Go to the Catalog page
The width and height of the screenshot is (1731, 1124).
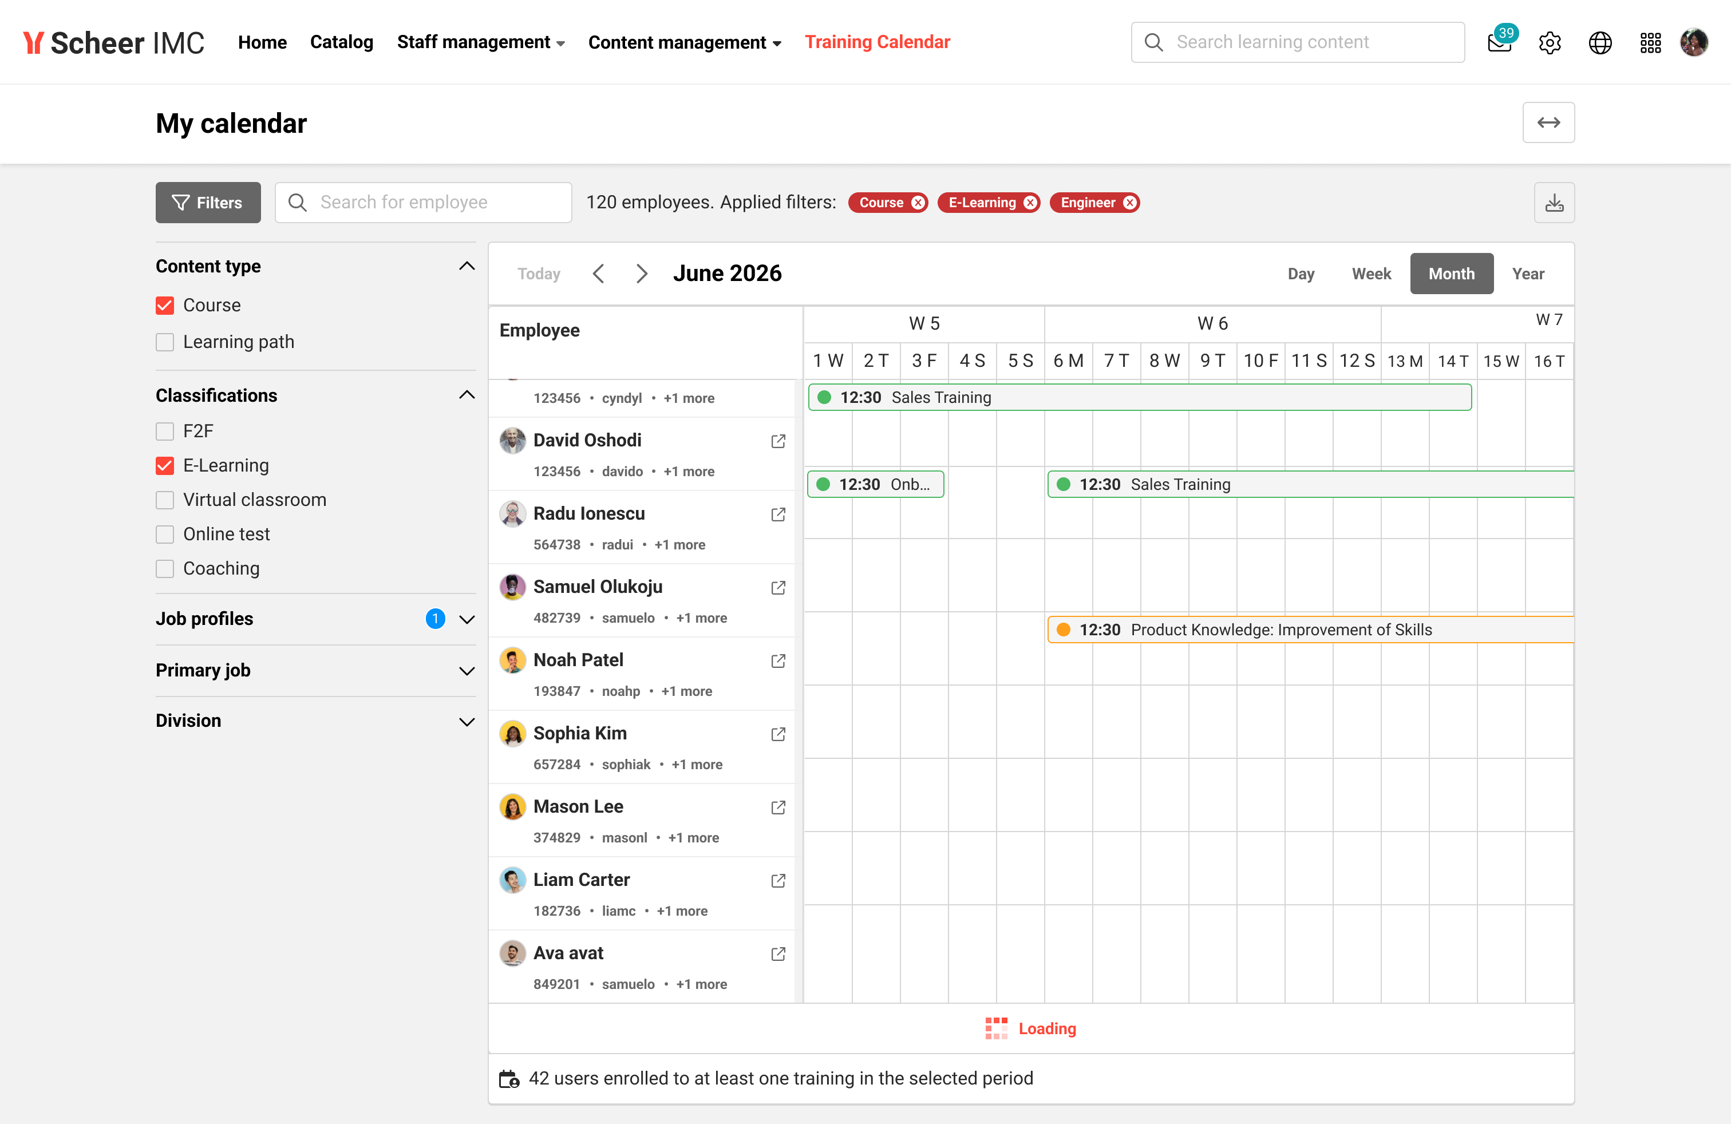(x=341, y=42)
